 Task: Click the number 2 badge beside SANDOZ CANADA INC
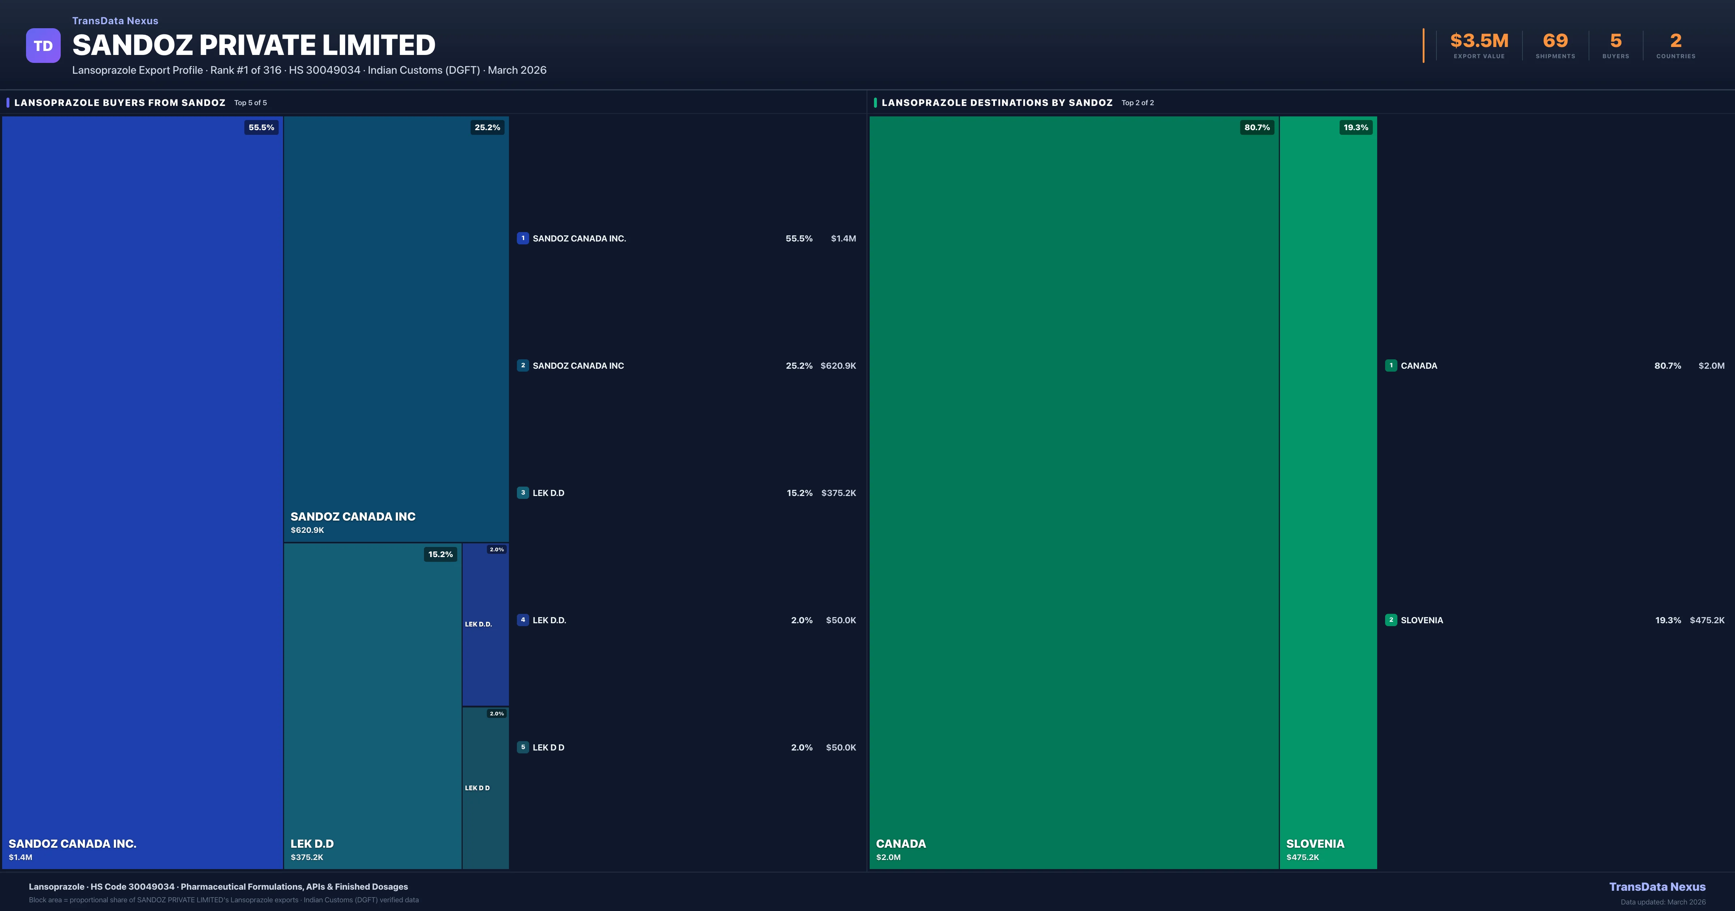(x=523, y=365)
